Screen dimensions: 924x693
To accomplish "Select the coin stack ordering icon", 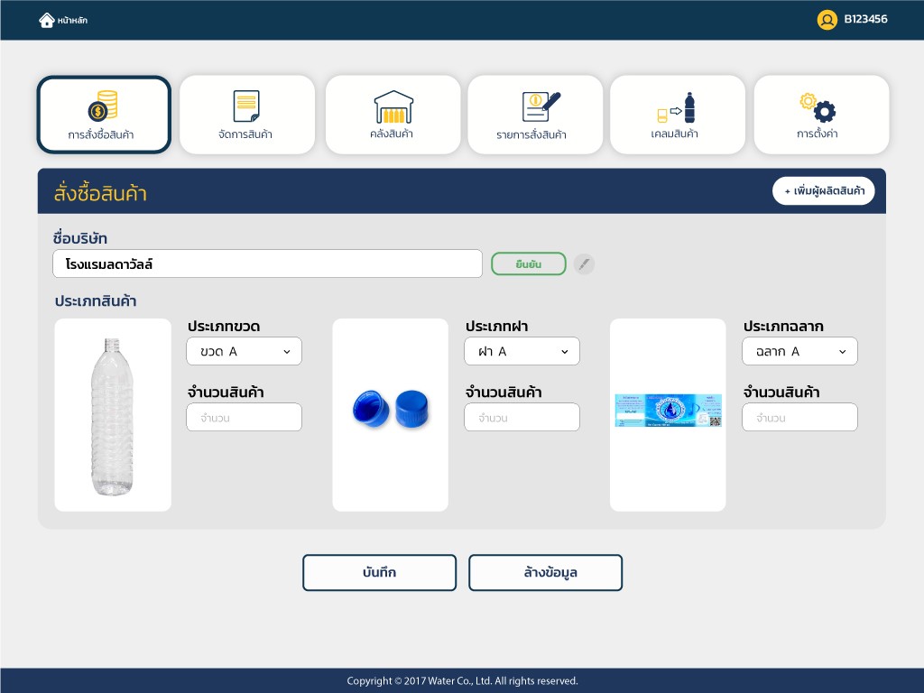I will point(103,106).
